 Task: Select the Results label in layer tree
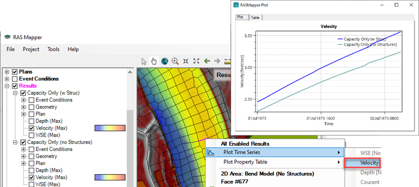(x=28, y=86)
